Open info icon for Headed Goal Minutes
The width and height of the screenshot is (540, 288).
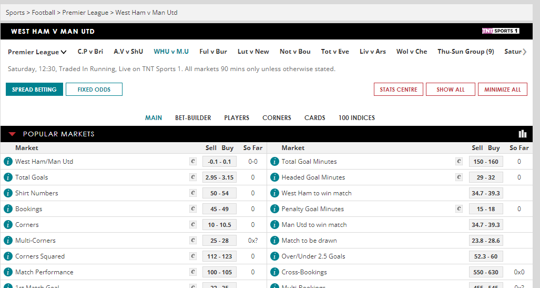pyautogui.click(x=274, y=177)
